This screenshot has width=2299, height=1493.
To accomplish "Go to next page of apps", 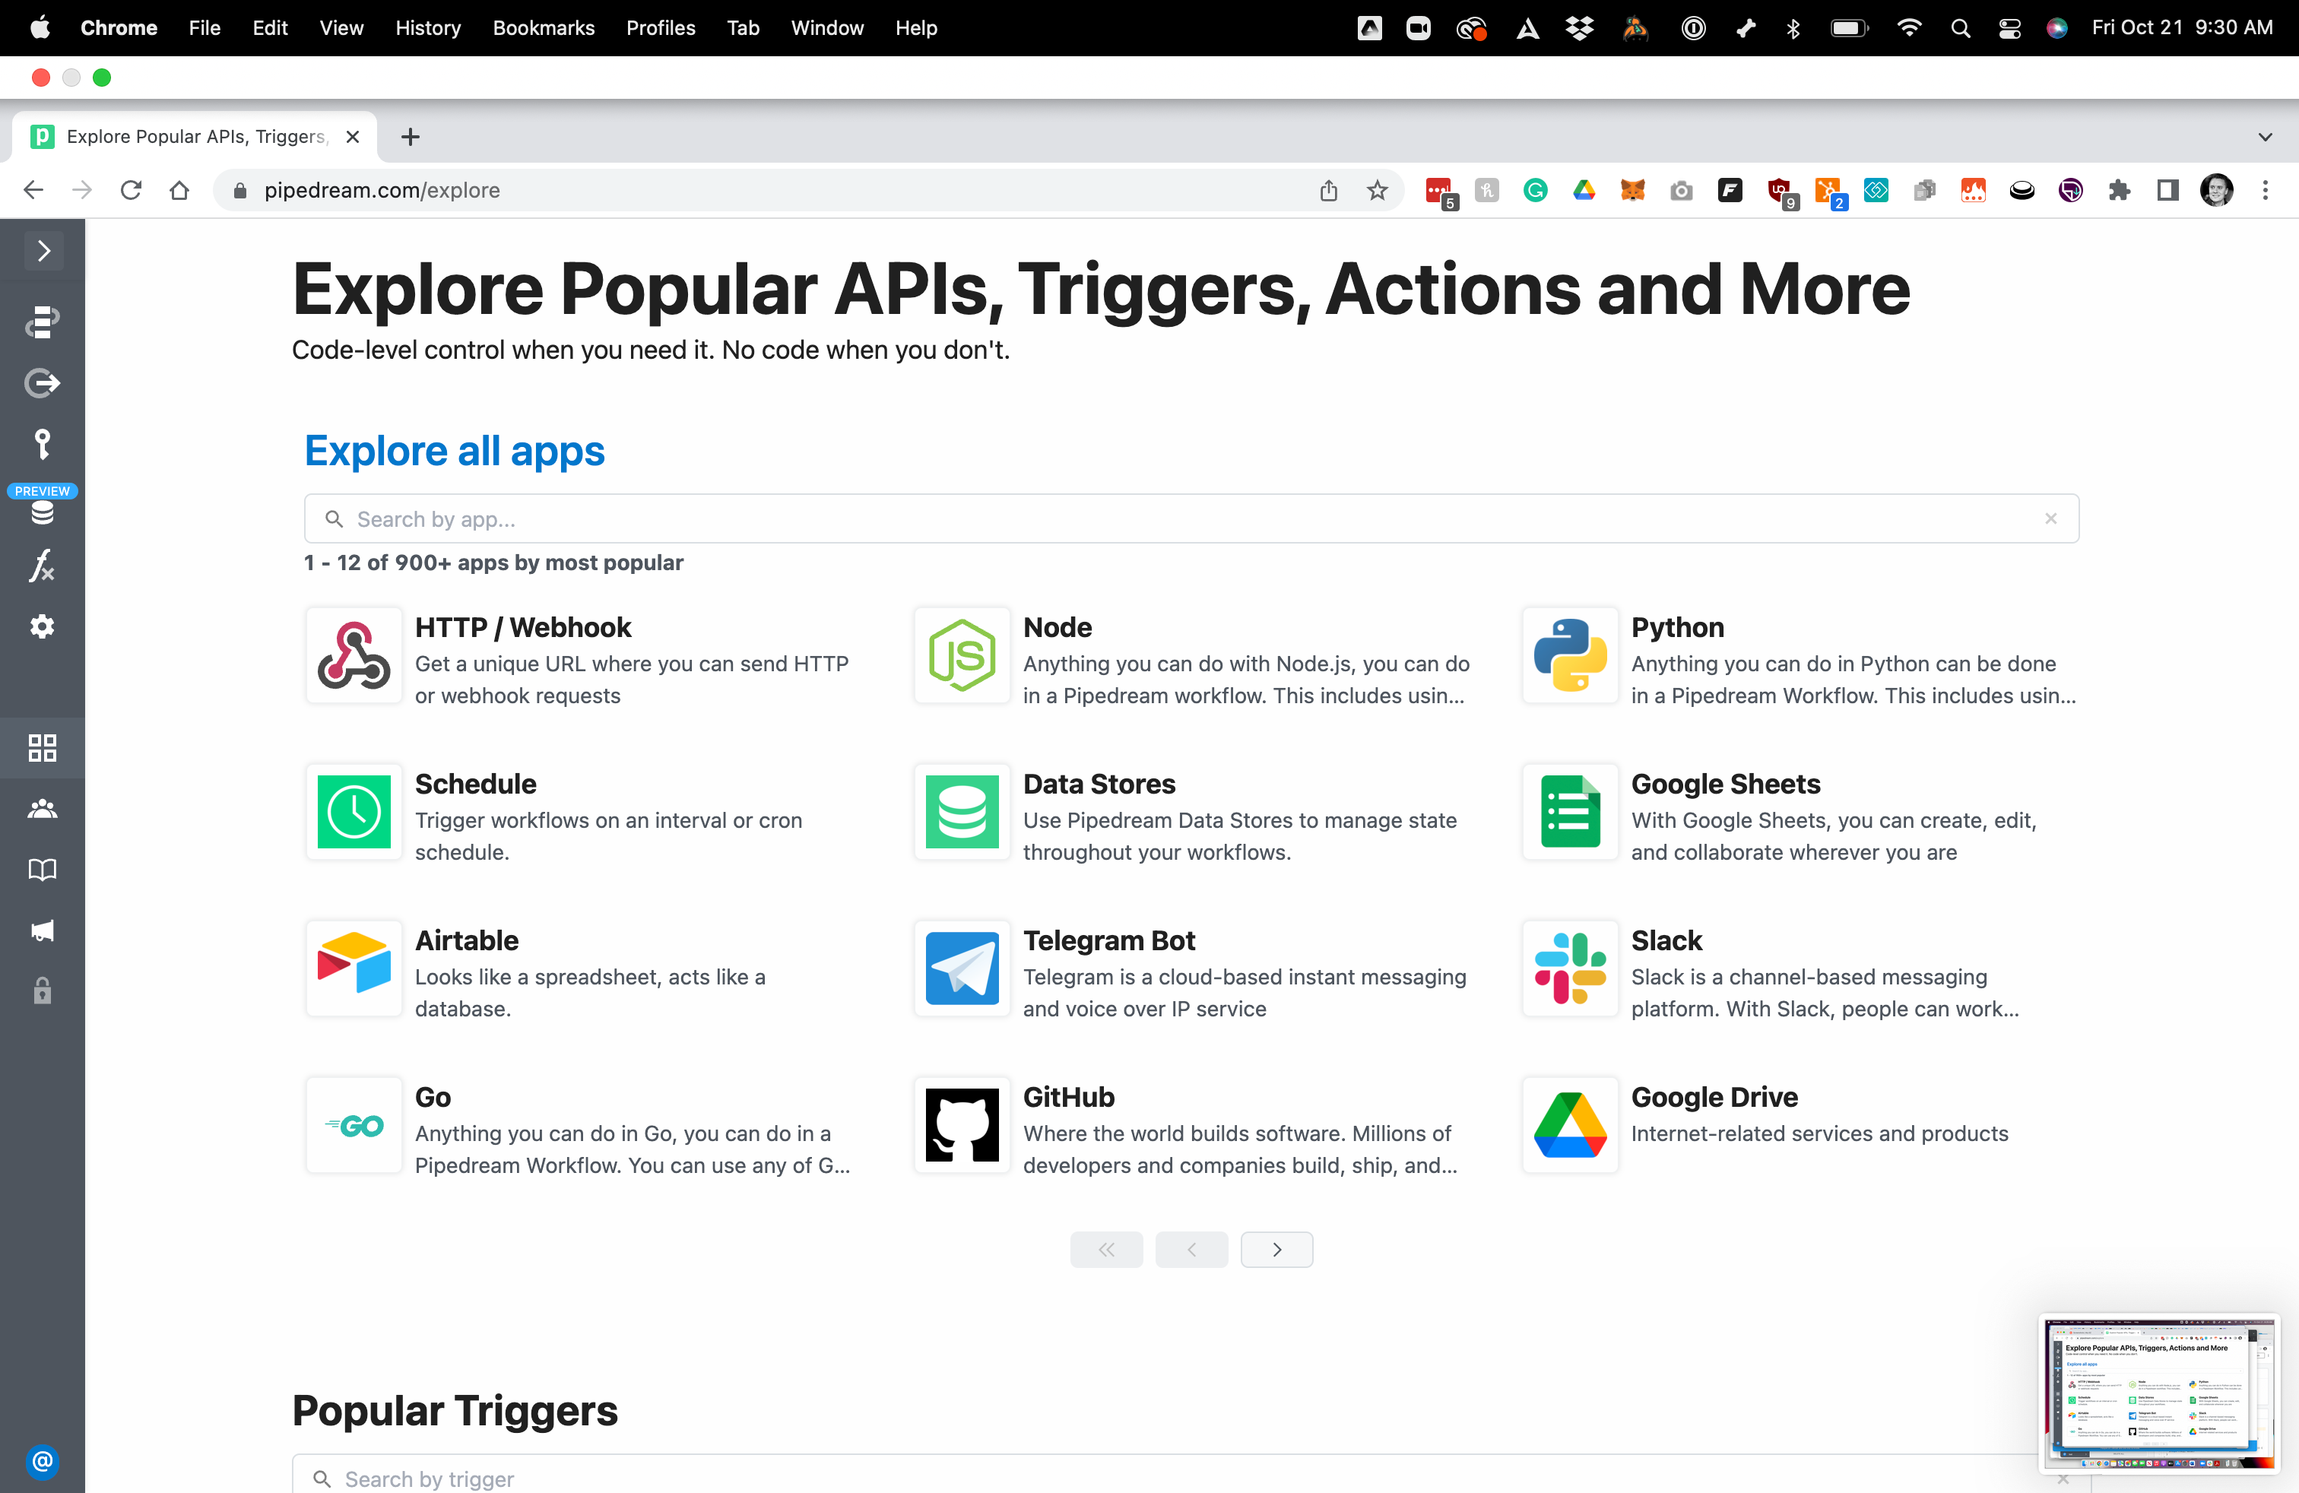I will click(1276, 1249).
